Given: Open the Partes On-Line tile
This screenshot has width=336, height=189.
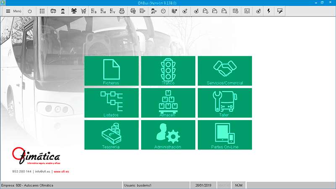Looking at the screenshot, I should (x=225, y=135).
